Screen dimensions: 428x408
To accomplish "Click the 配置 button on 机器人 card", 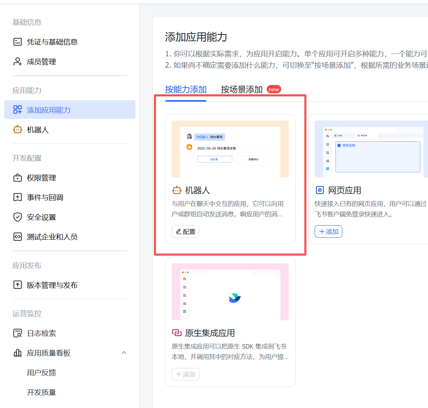I will click(186, 231).
